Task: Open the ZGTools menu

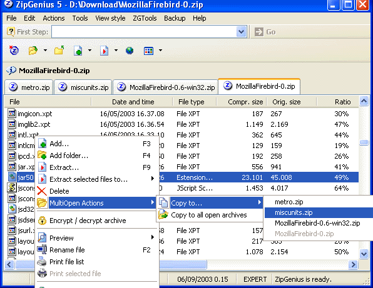Action: coord(145,18)
